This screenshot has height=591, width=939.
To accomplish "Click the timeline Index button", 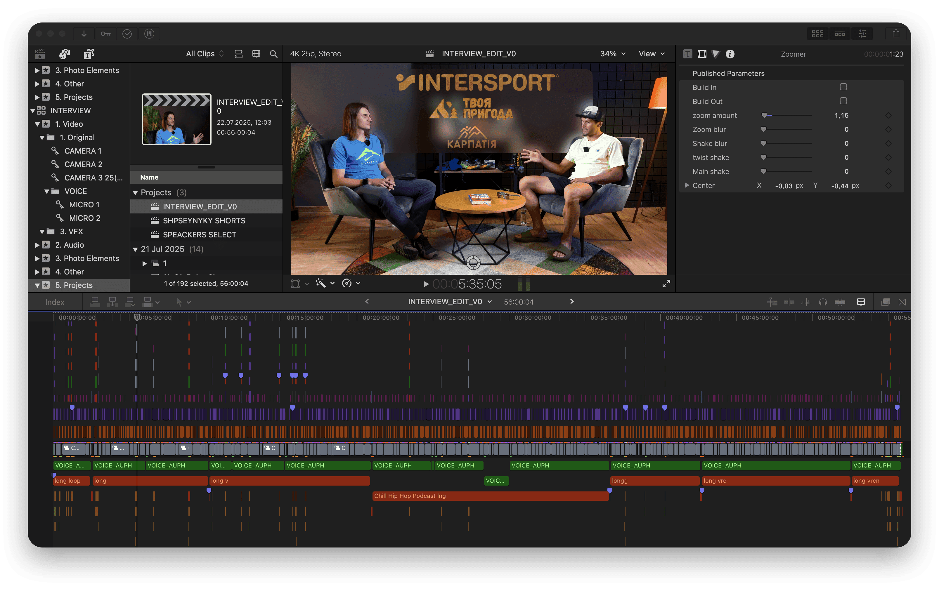I will (x=55, y=302).
